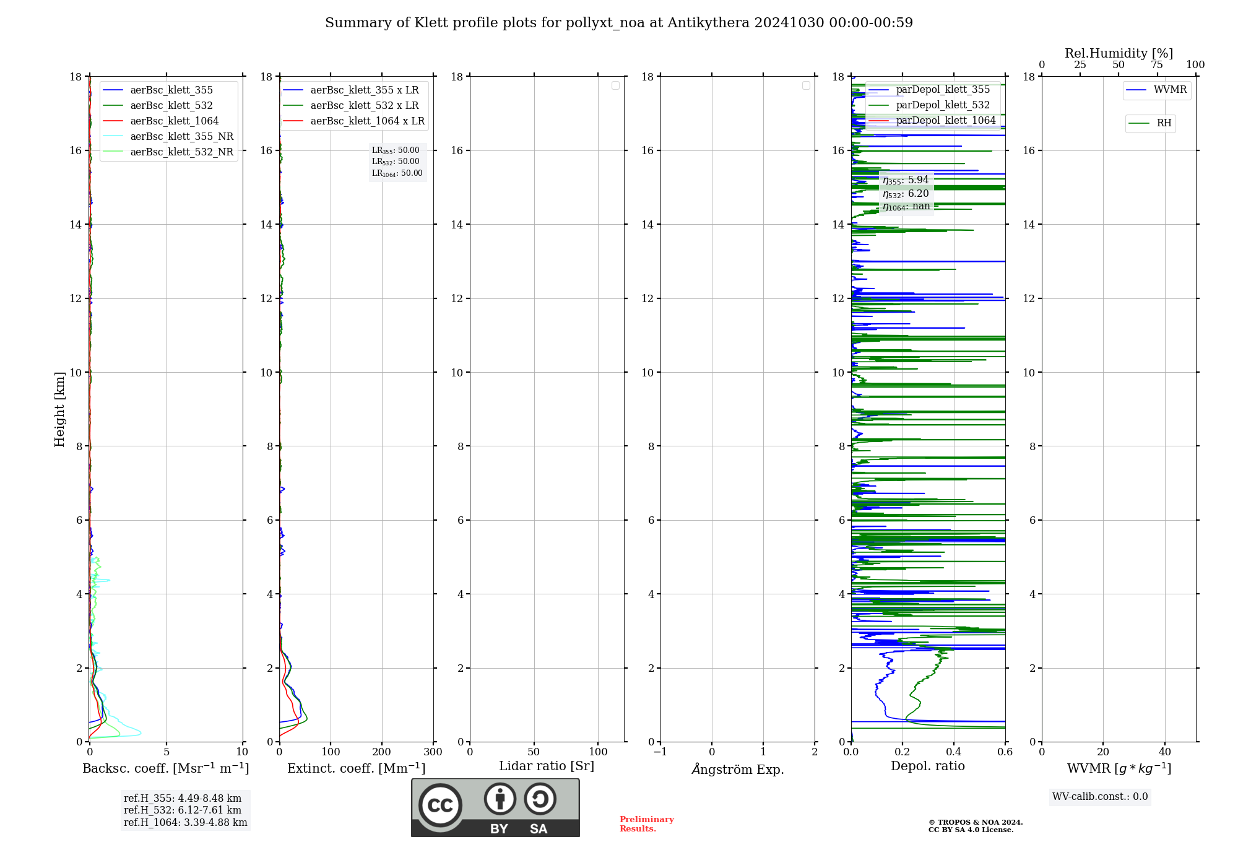
Task: Select the η1064: nan annotation
Action: (x=906, y=206)
